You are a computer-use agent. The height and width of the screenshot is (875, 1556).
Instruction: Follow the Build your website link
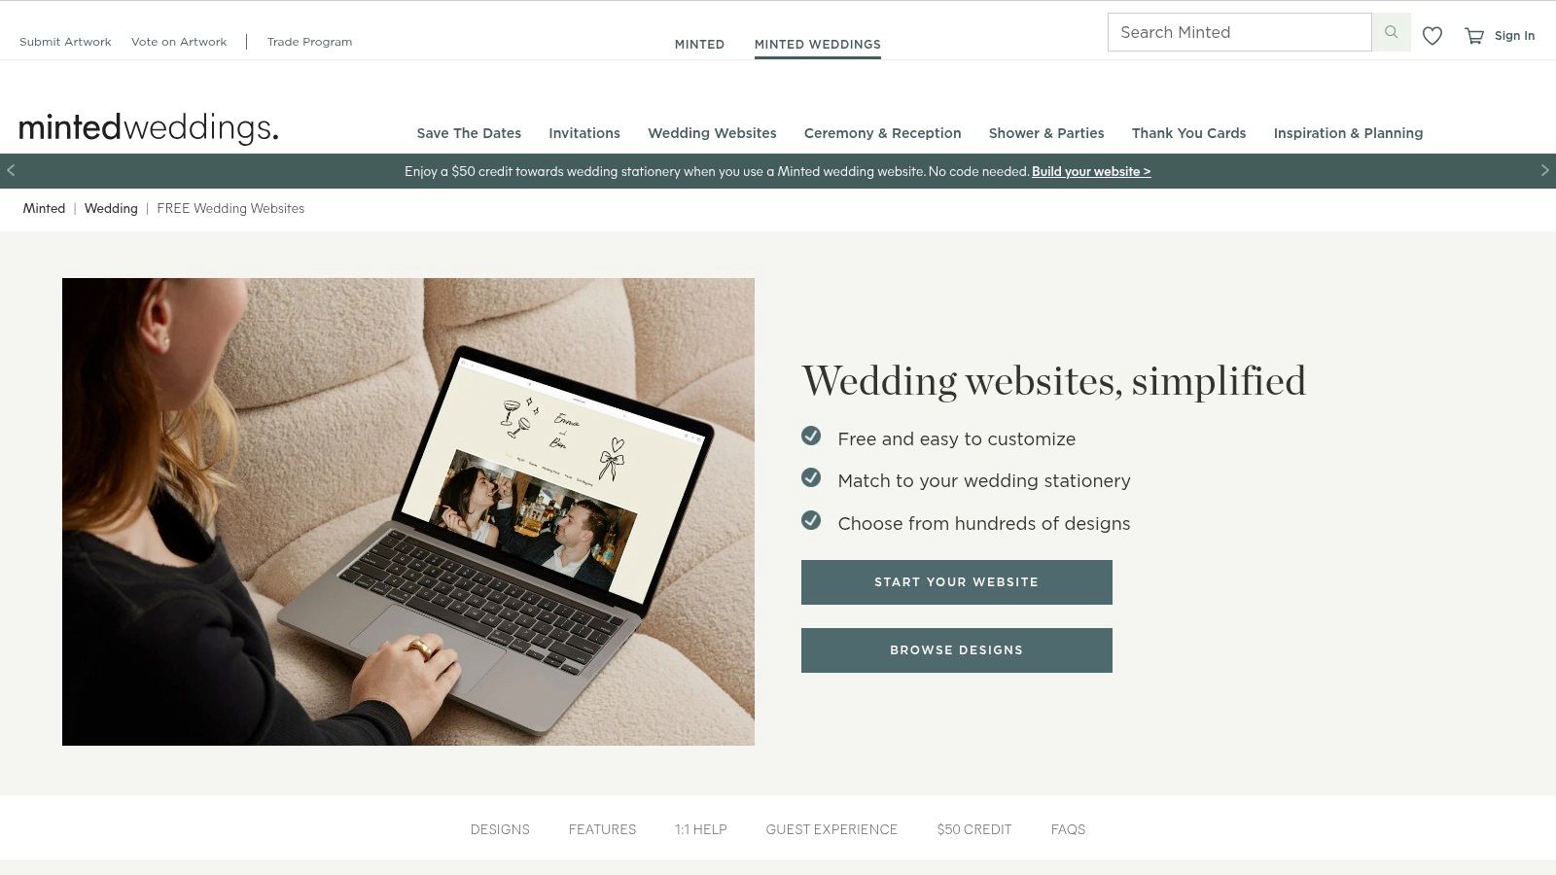1091,171
